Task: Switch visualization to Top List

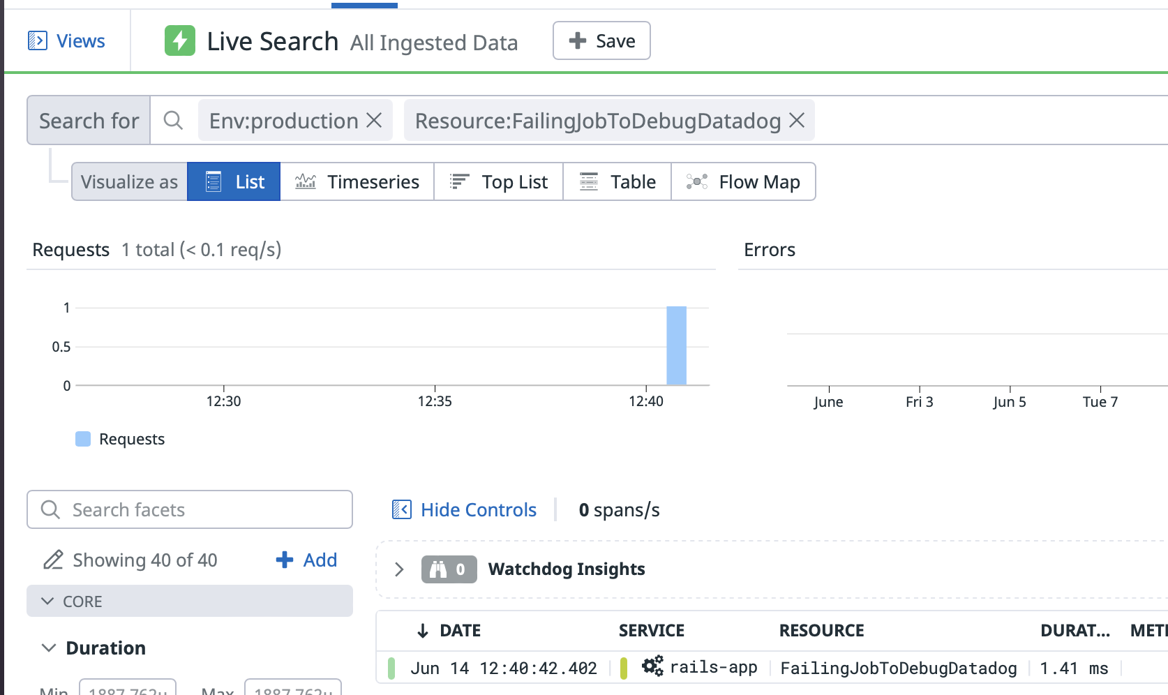Action: pyautogui.click(x=498, y=181)
